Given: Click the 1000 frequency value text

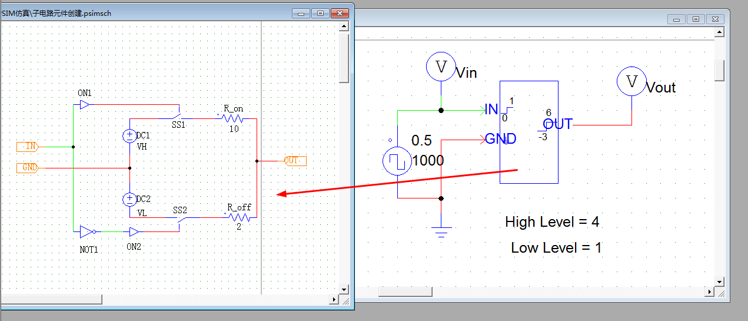Looking at the screenshot, I should [428, 160].
